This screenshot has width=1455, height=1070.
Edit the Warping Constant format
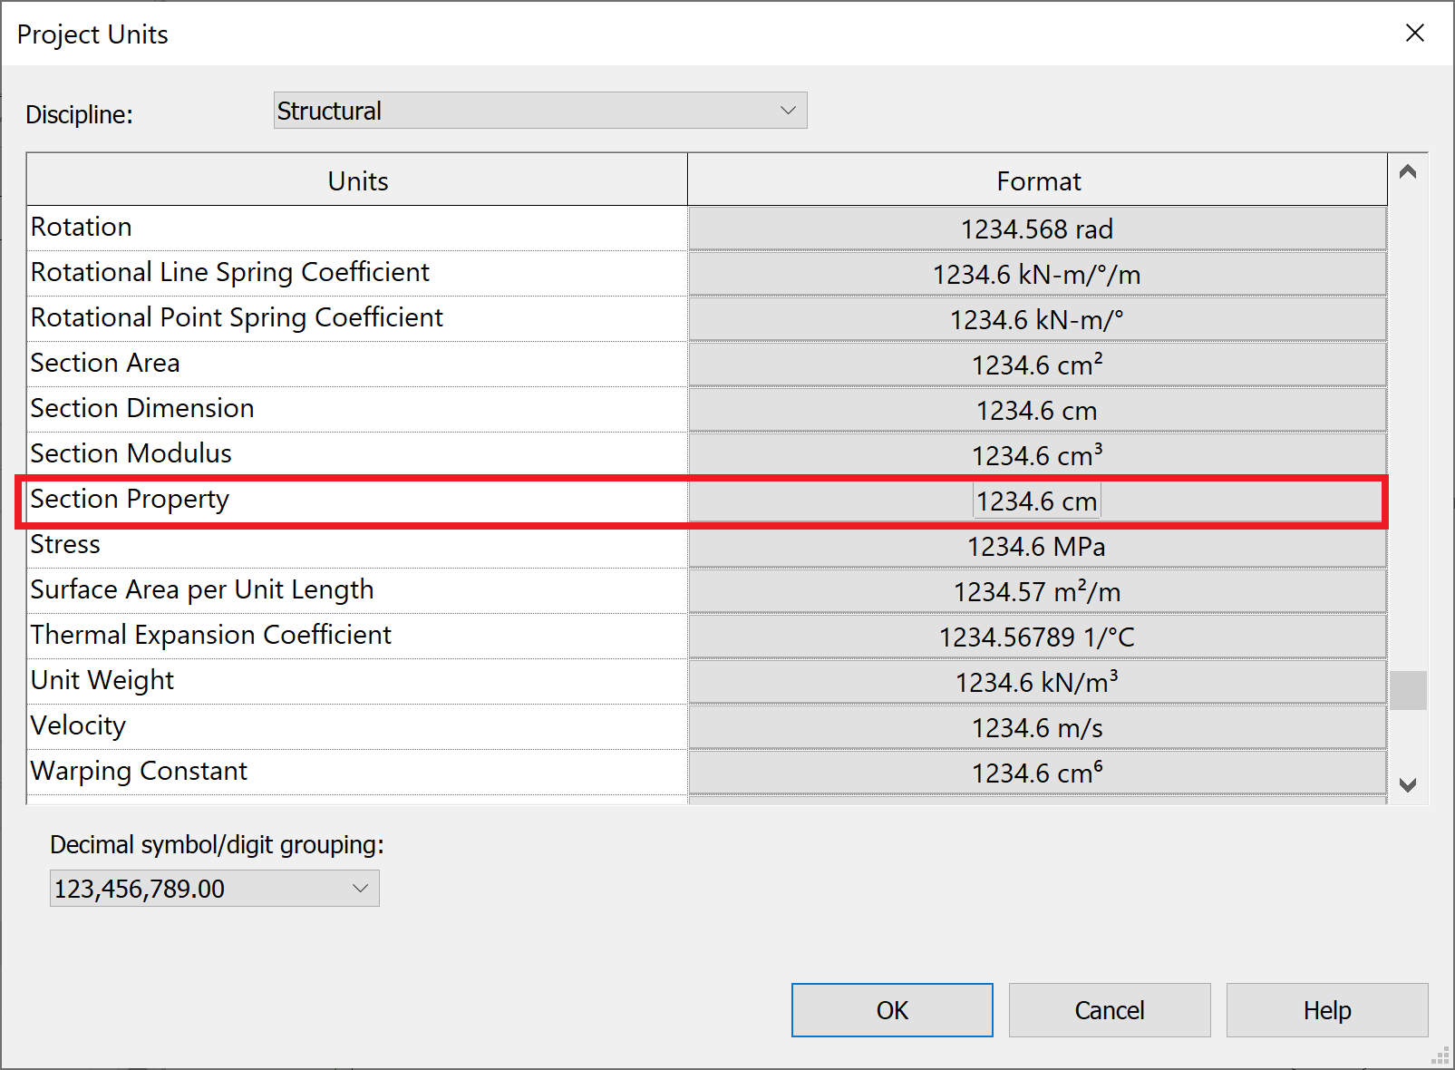coord(1037,773)
